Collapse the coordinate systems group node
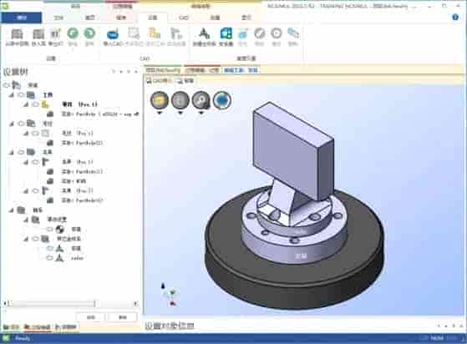467x344 pixels. pos(26,239)
